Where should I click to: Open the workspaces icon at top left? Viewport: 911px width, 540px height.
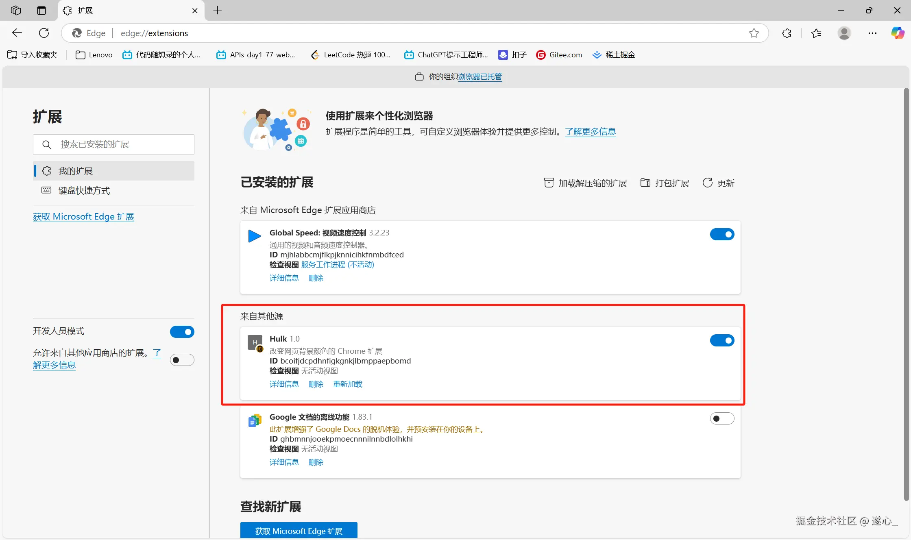click(16, 10)
